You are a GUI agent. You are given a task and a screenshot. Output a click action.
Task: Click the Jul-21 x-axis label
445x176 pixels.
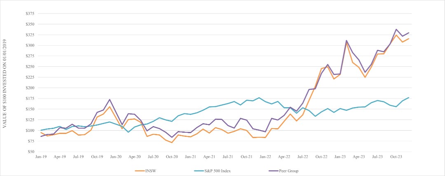click(x=228, y=157)
